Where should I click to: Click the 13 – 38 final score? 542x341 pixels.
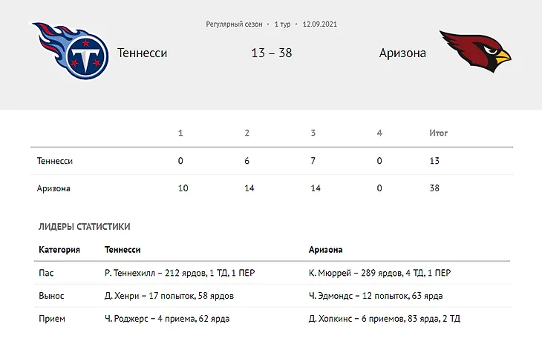(271, 53)
